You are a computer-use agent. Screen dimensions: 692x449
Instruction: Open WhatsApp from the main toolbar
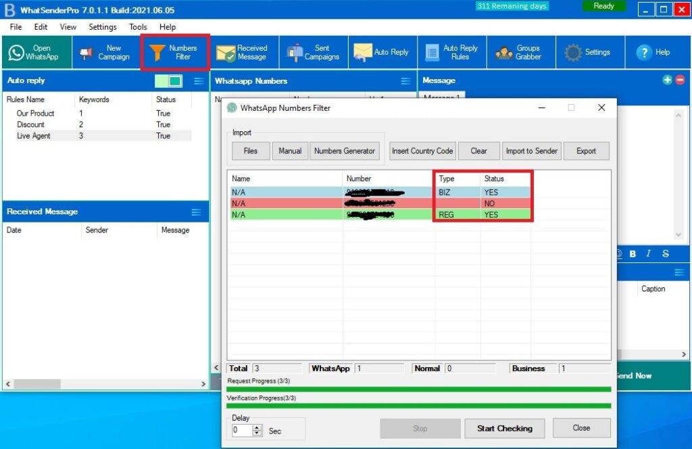click(34, 53)
